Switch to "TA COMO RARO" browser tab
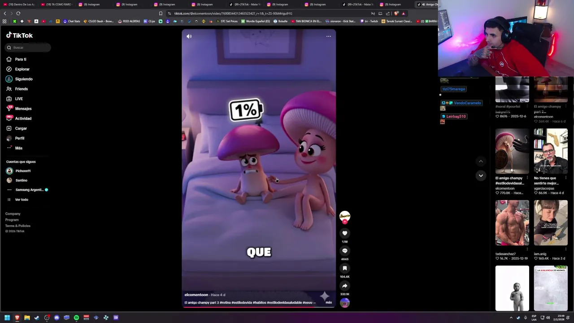The height and width of the screenshot is (323, 574). point(57,4)
